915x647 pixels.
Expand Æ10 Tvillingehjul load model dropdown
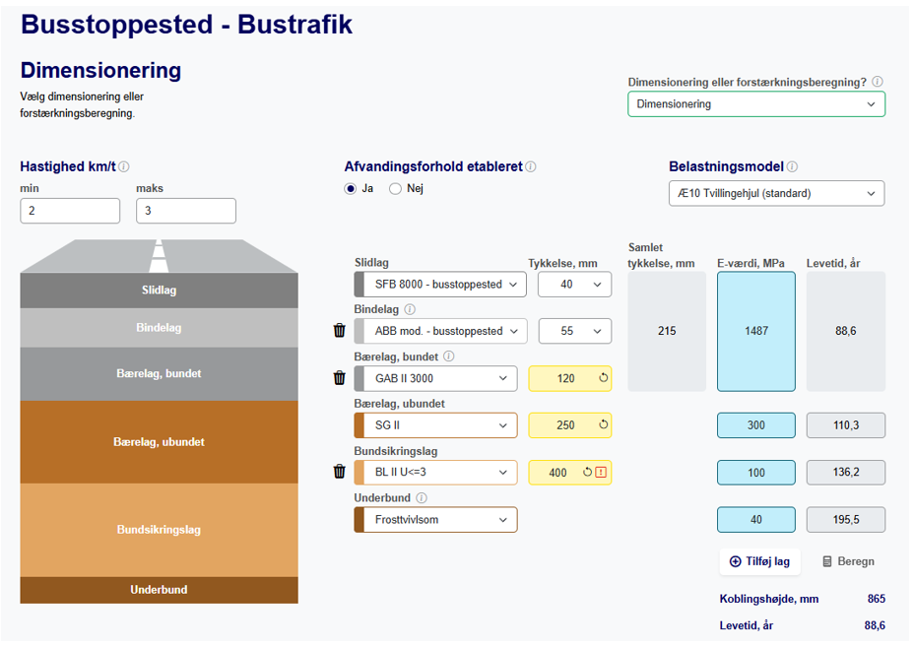point(775,194)
